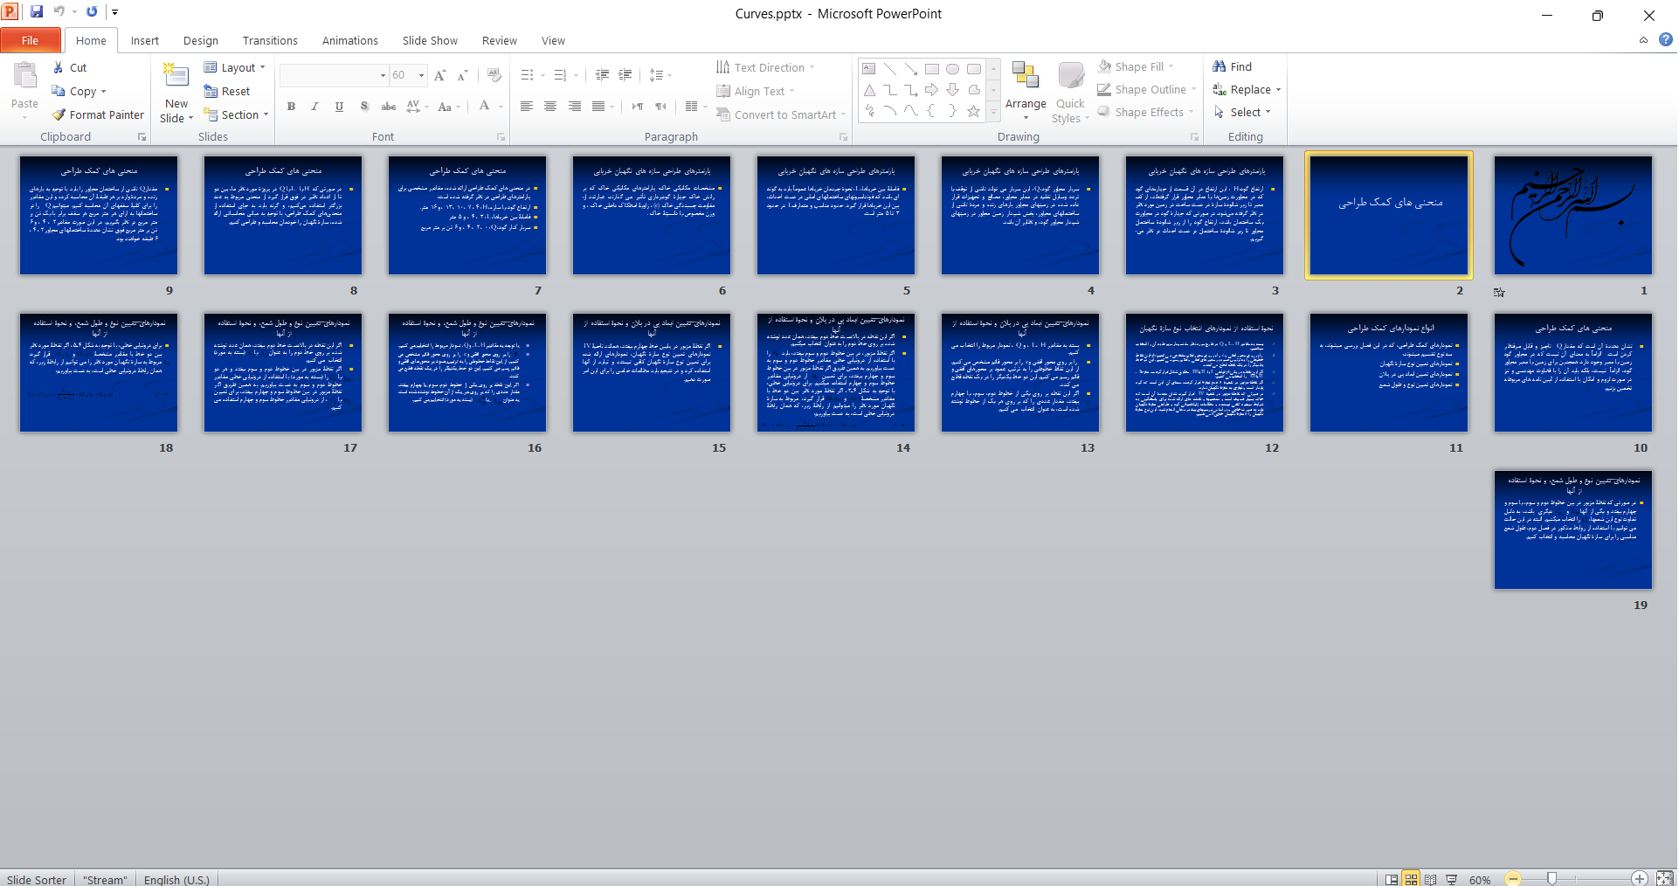1679x886 pixels.
Task: Switch to the Transitions tab
Action: pos(270,40)
